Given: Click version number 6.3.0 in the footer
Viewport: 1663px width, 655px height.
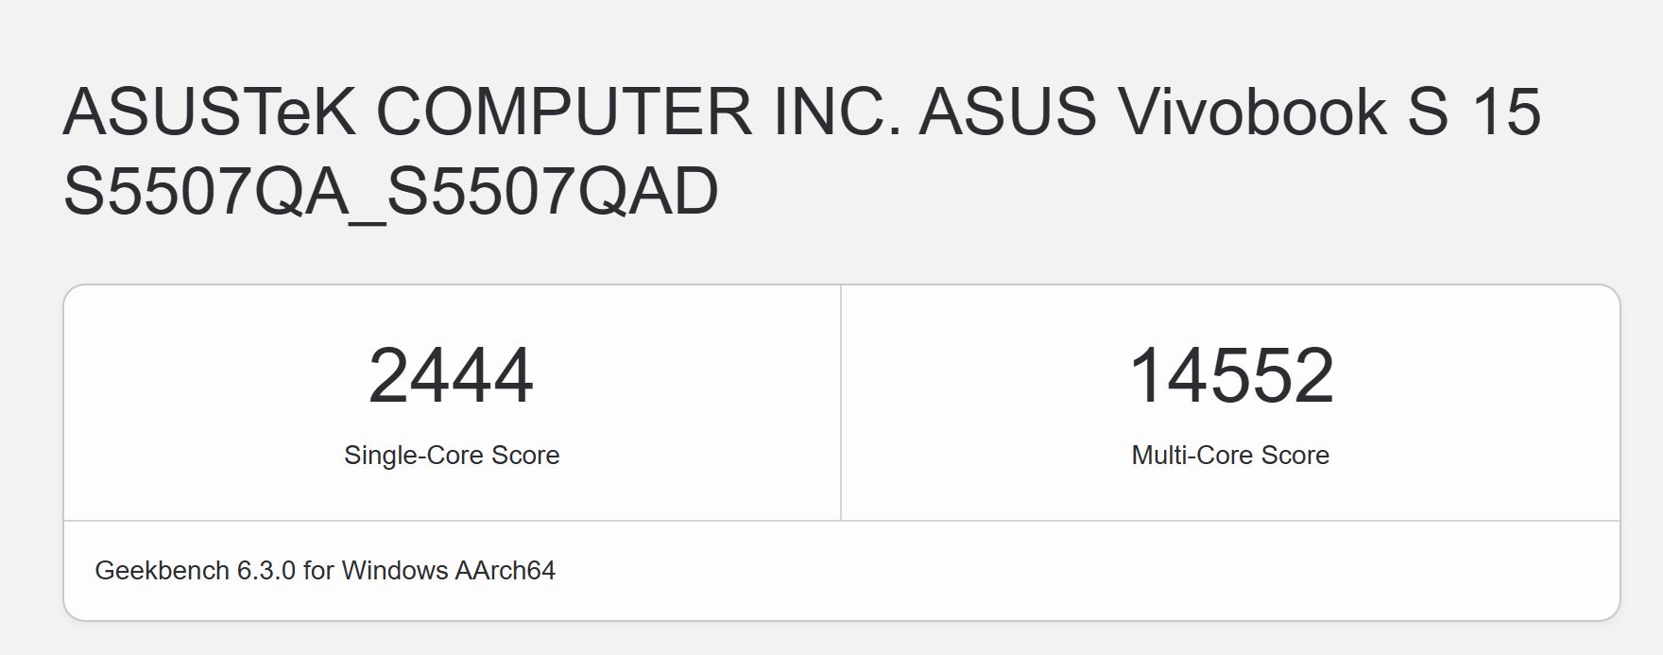Looking at the screenshot, I should tap(266, 571).
